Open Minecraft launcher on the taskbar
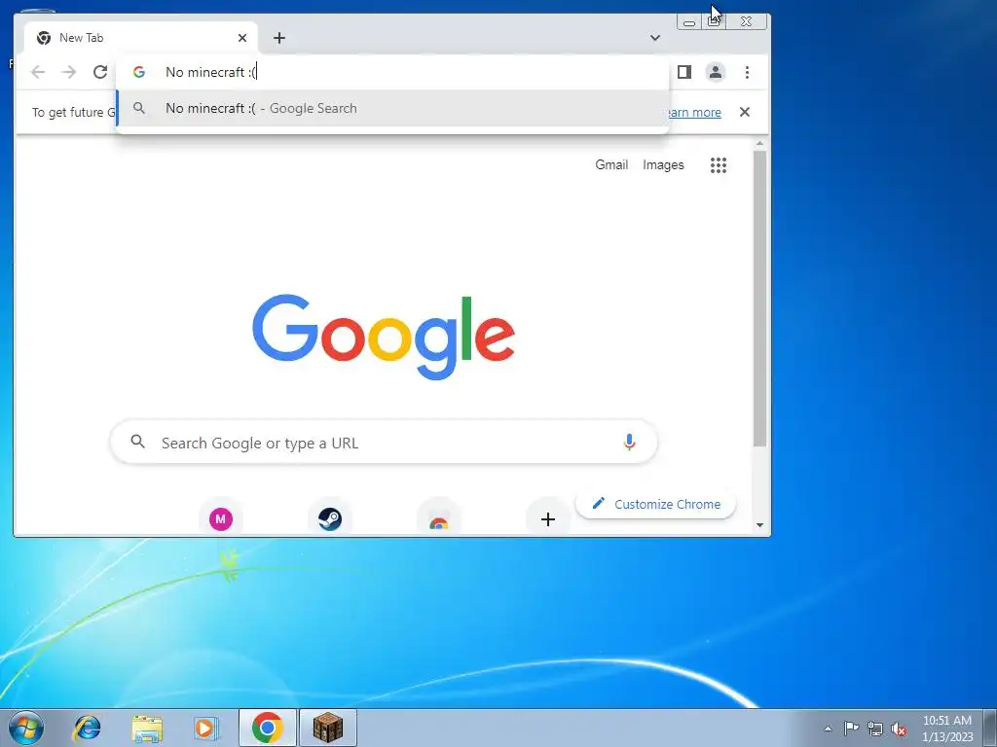 pyautogui.click(x=328, y=728)
